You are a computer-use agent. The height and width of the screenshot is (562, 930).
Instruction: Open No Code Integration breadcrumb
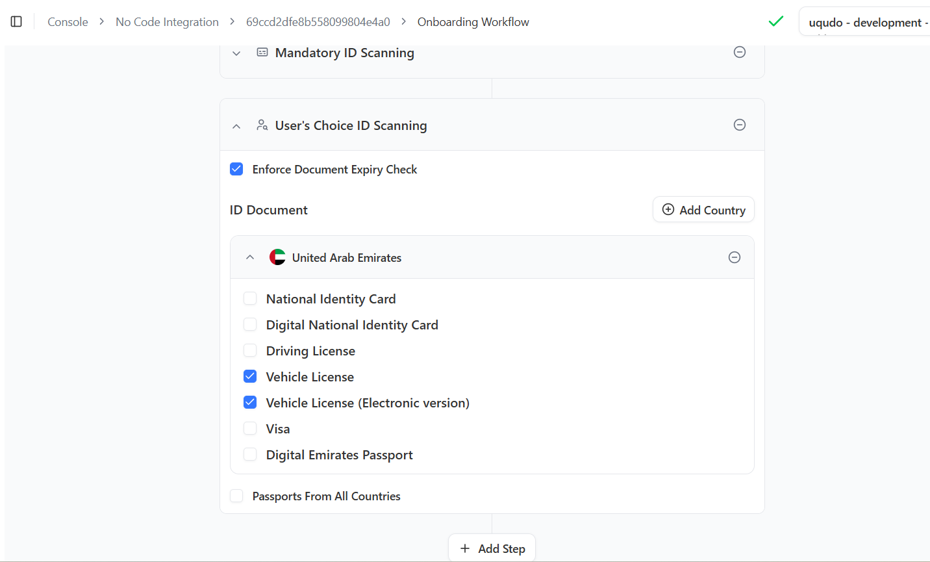click(x=167, y=22)
